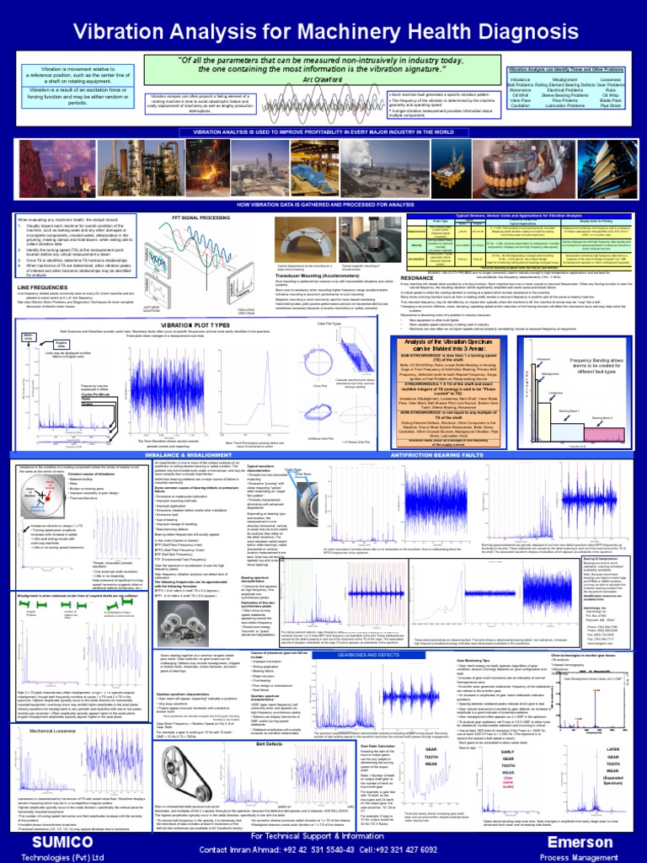
Task: Click the "Emerson" logo text
Action: click(580, 842)
